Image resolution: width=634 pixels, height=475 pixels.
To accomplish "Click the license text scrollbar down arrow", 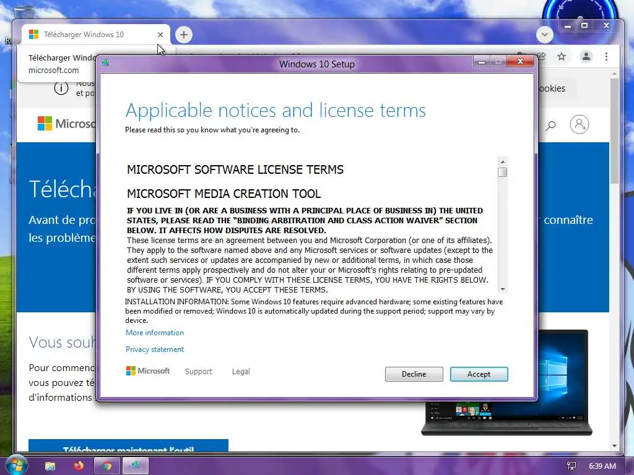I will coord(503,289).
